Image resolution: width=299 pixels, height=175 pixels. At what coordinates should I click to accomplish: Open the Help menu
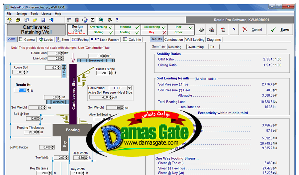pyautogui.click(x=58, y=14)
